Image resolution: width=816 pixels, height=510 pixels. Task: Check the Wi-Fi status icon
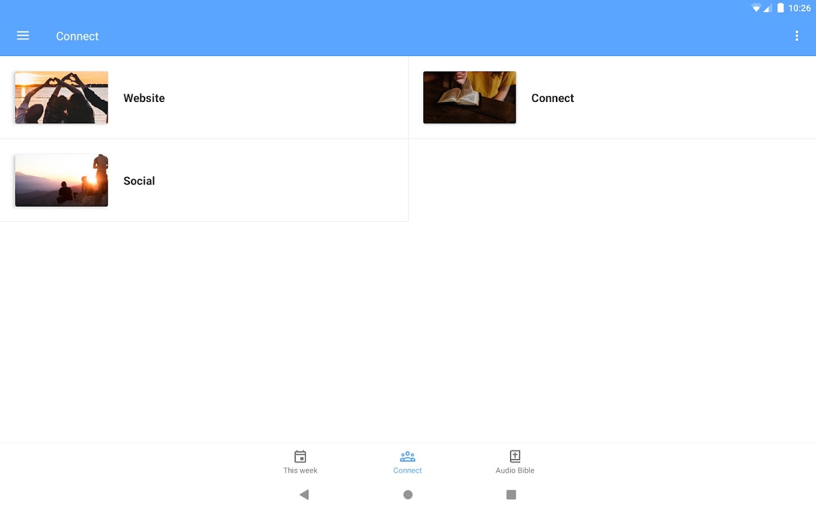[x=756, y=8]
